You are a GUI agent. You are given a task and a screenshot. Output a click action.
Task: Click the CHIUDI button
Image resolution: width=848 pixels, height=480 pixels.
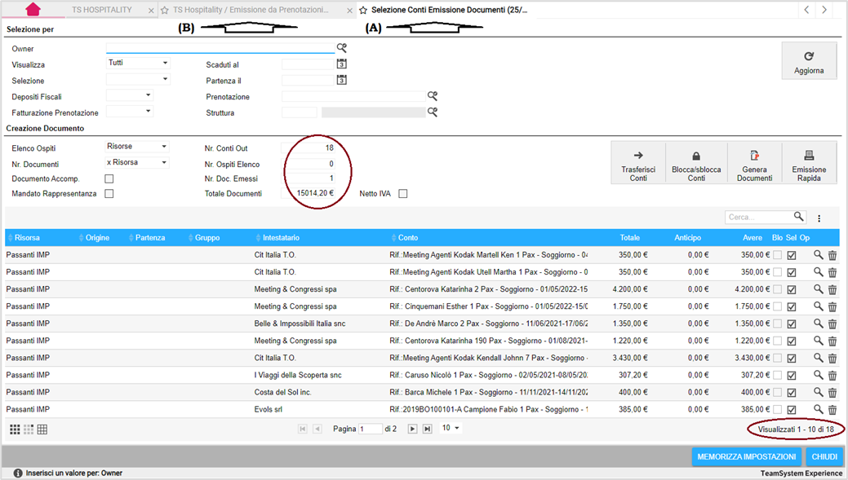click(824, 457)
